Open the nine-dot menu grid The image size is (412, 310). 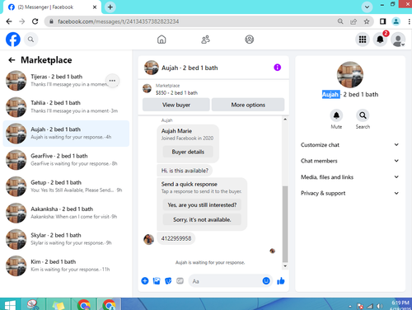[363, 40]
